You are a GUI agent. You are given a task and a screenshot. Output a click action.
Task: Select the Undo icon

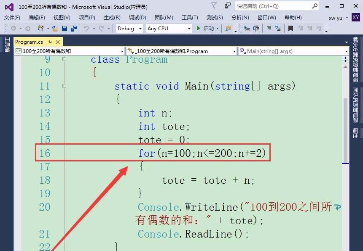[86, 28]
